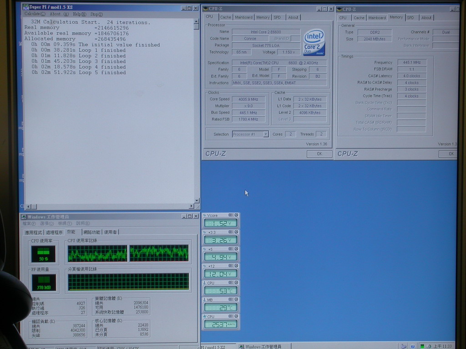Close the Vcore voltage widget
The width and height of the screenshot is (466, 349).
(236, 215)
